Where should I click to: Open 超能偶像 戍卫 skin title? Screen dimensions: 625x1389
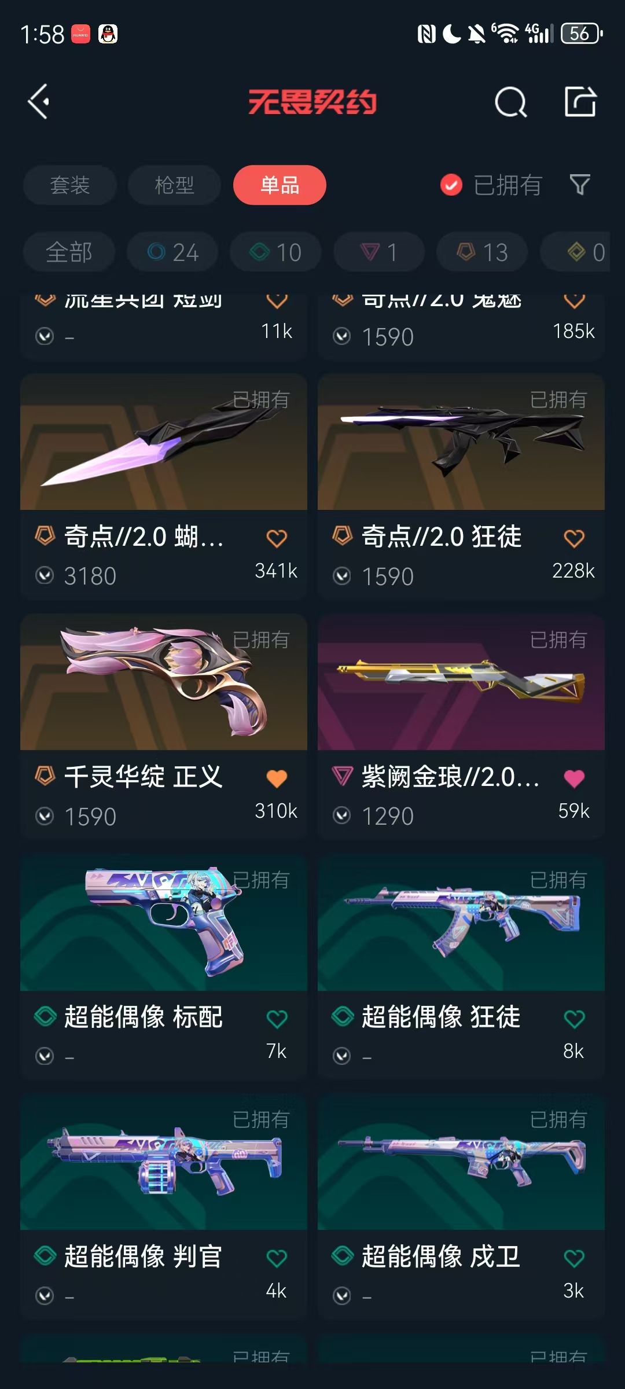point(441,1256)
